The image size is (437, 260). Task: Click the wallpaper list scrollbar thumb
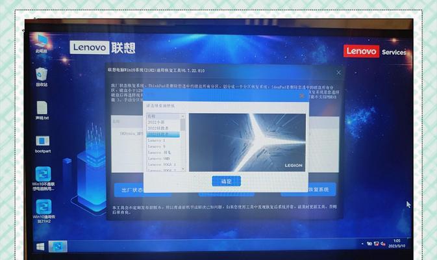coord(183,124)
